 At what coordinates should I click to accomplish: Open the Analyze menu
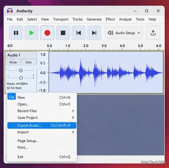click(x=125, y=19)
